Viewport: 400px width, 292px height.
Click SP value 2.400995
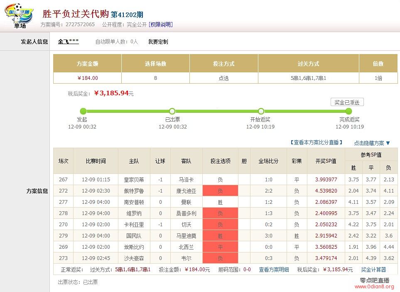[326, 213]
